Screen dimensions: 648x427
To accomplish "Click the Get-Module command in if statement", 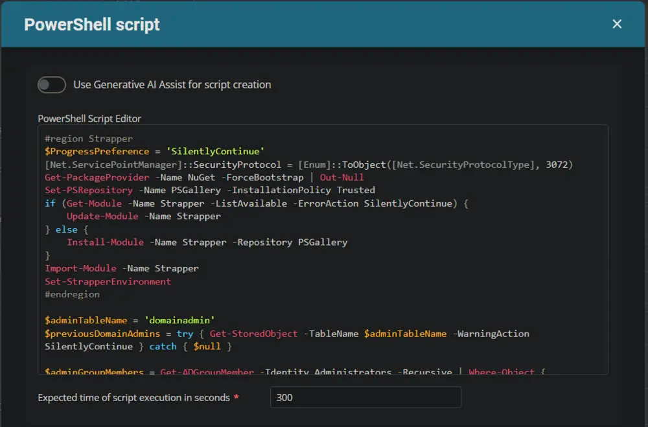I will click(x=94, y=203).
